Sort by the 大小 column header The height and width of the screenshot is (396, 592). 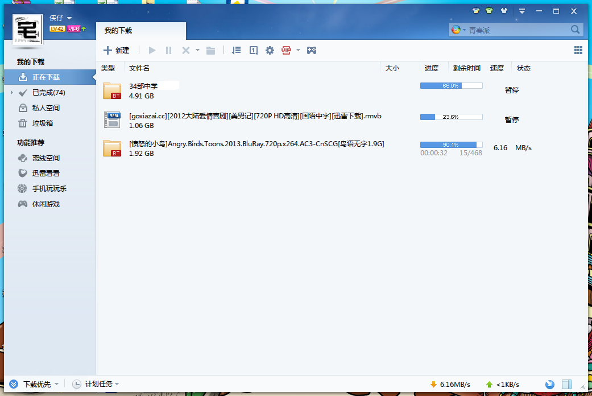392,68
